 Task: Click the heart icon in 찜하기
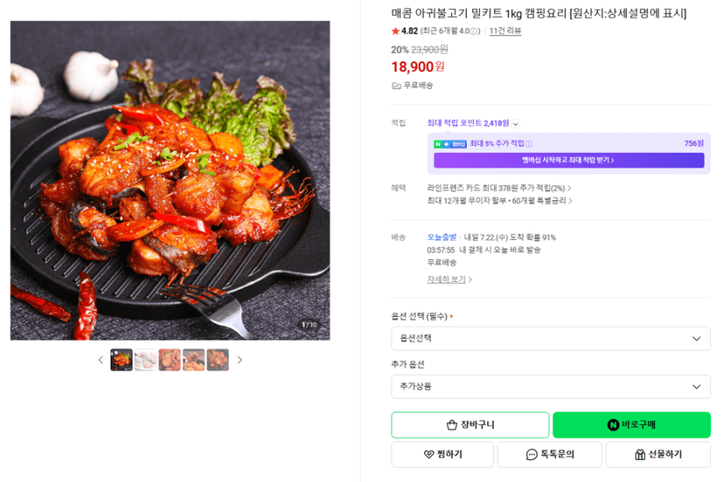428,454
